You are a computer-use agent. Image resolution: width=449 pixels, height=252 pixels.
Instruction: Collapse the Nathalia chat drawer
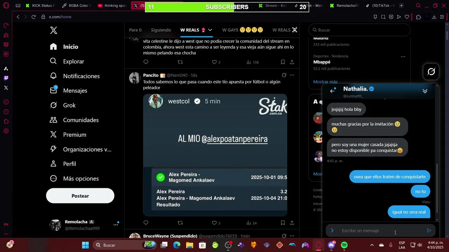[x=425, y=91]
